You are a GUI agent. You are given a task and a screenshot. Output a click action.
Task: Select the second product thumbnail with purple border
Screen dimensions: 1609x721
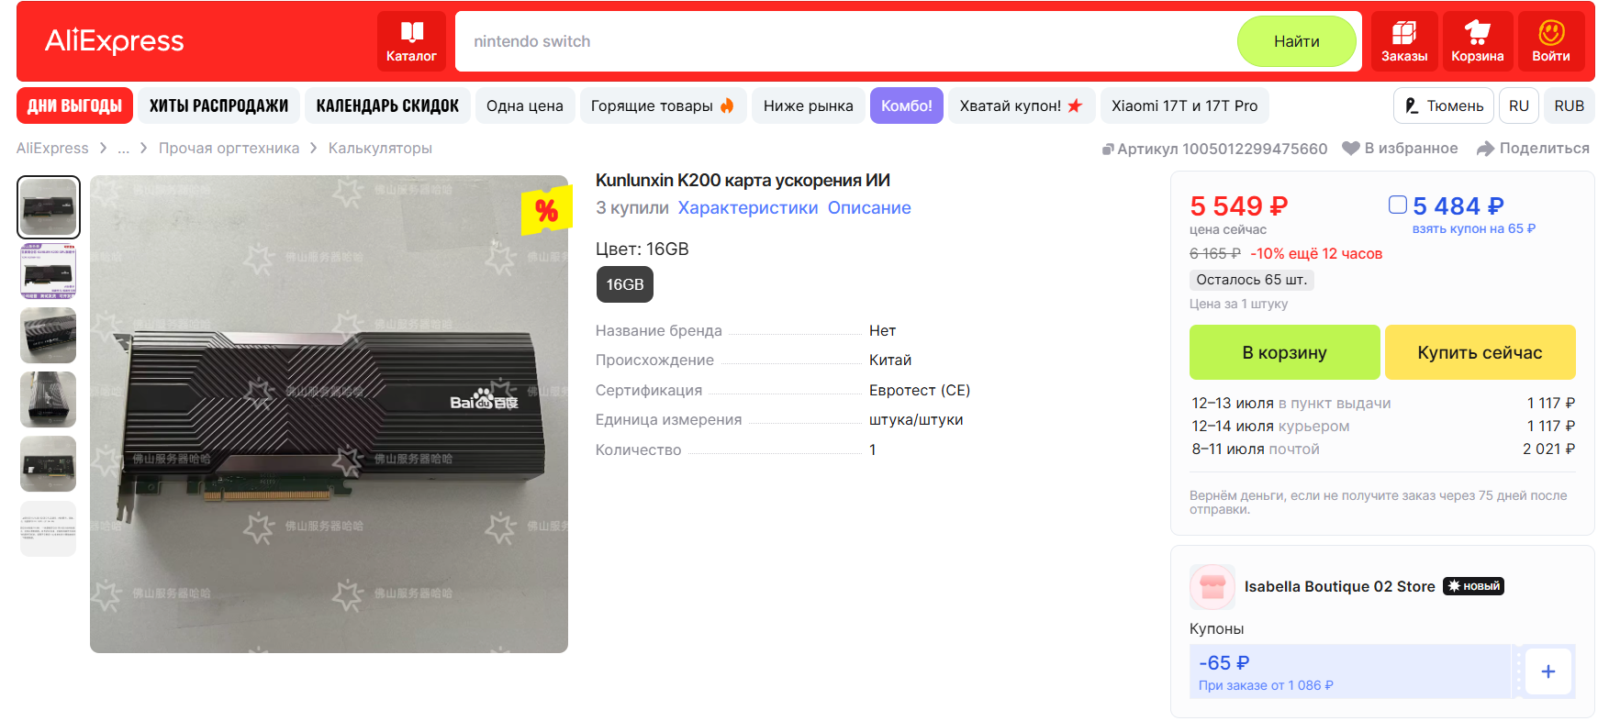click(x=49, y=272)
